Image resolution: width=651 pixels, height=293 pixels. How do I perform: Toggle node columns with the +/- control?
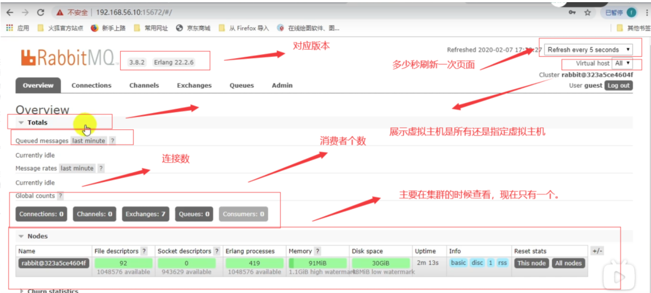pyautogui.click(x=597, y=251)
